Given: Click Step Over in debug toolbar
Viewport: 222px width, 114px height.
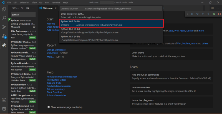Looking at the screenshot, I should [x=197, y=14].
